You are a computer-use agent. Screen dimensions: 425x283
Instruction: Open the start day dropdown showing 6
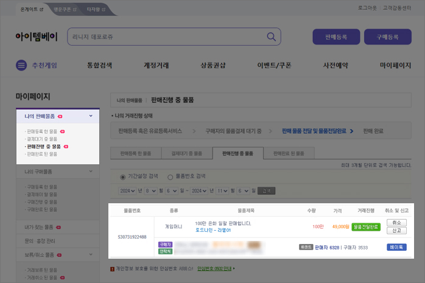coord(172,191)
